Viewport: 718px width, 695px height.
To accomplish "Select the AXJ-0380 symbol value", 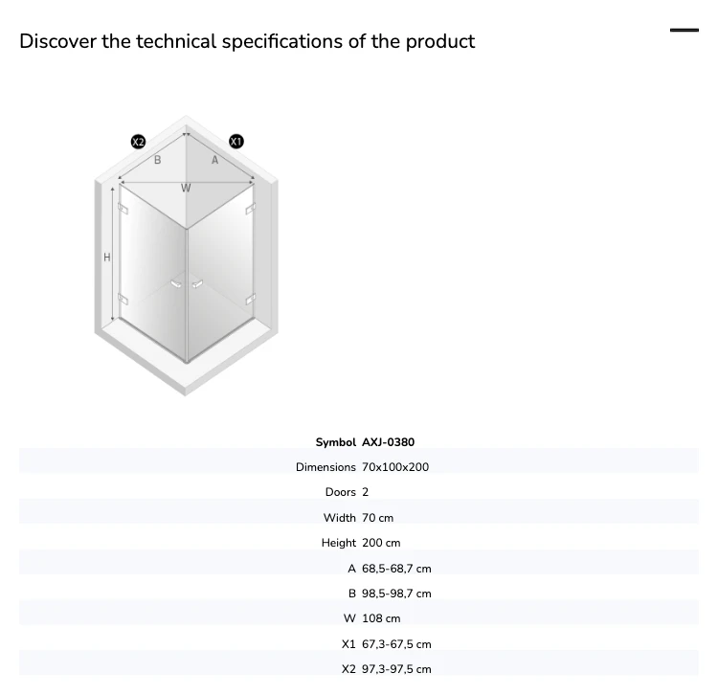I will [x=389, y=442].
